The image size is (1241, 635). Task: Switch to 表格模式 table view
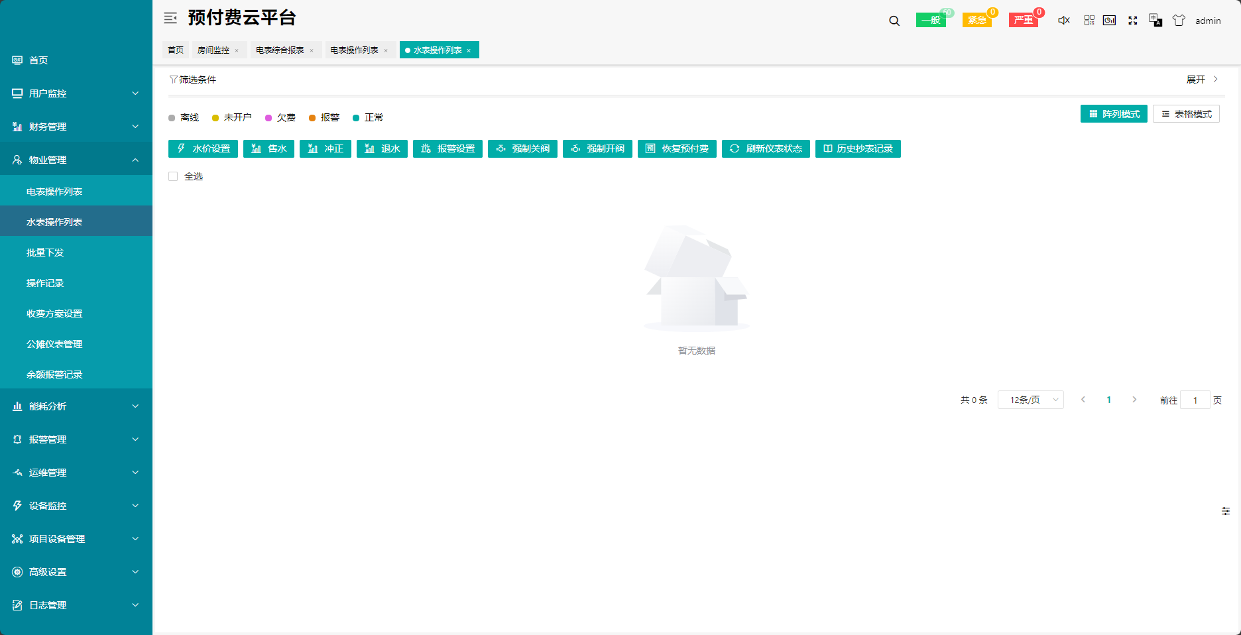[x=1186, y=114]
